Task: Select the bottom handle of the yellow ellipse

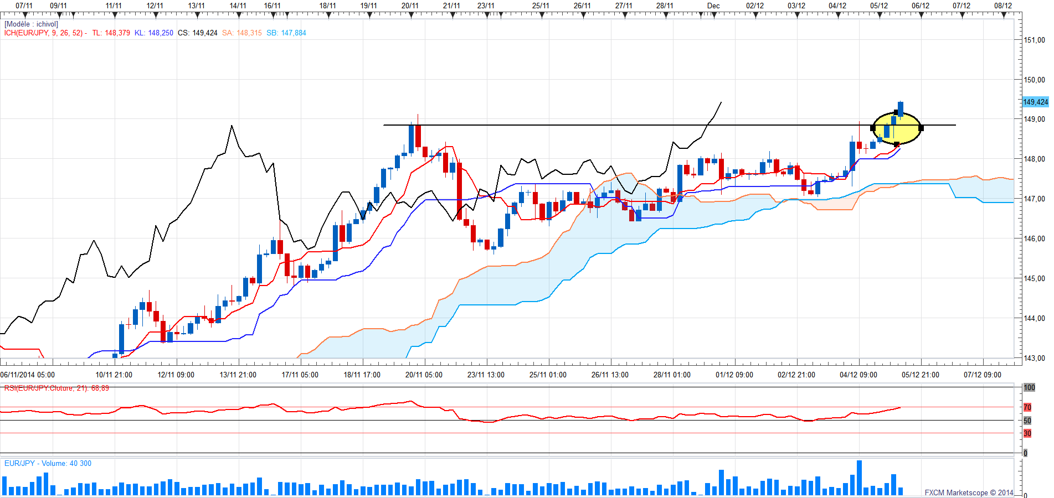Action: click(x=897, y=144)
